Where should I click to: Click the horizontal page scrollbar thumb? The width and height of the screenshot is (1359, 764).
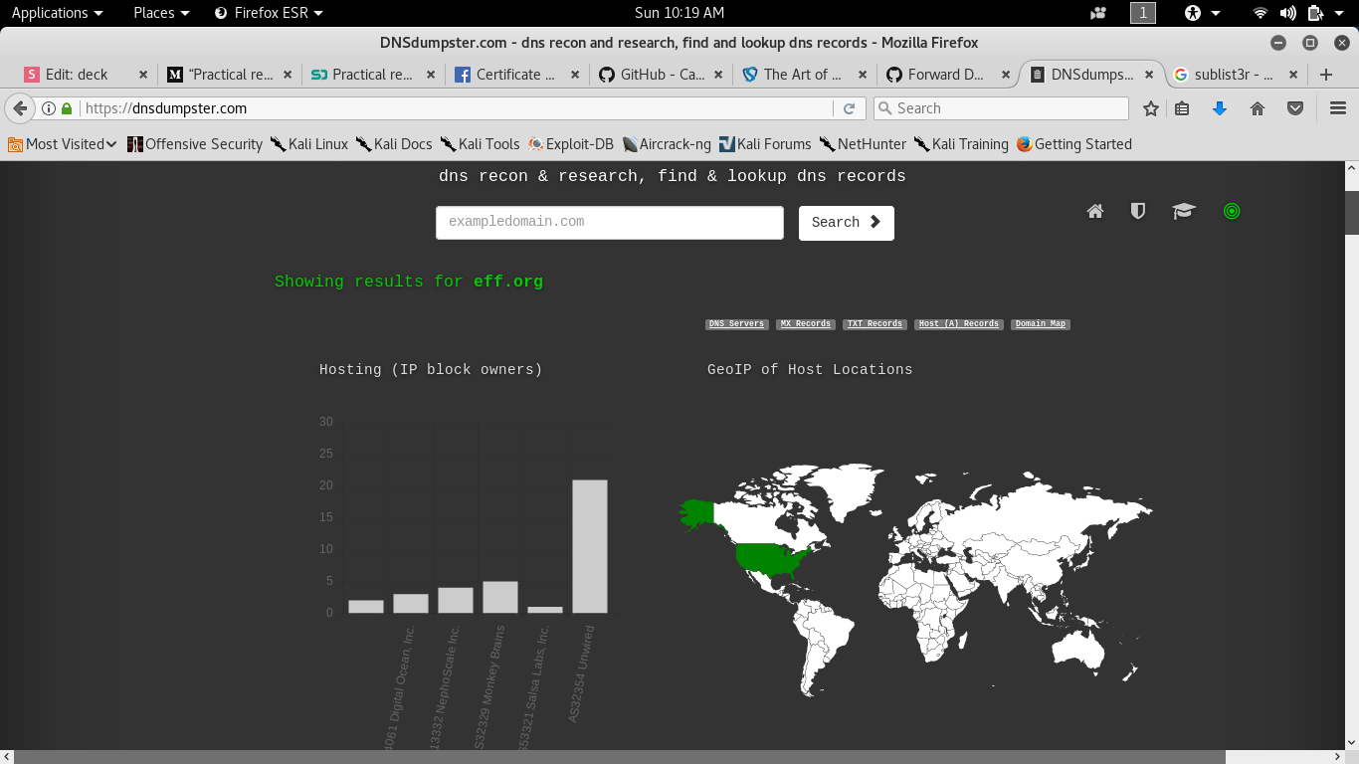coord(620,757)
